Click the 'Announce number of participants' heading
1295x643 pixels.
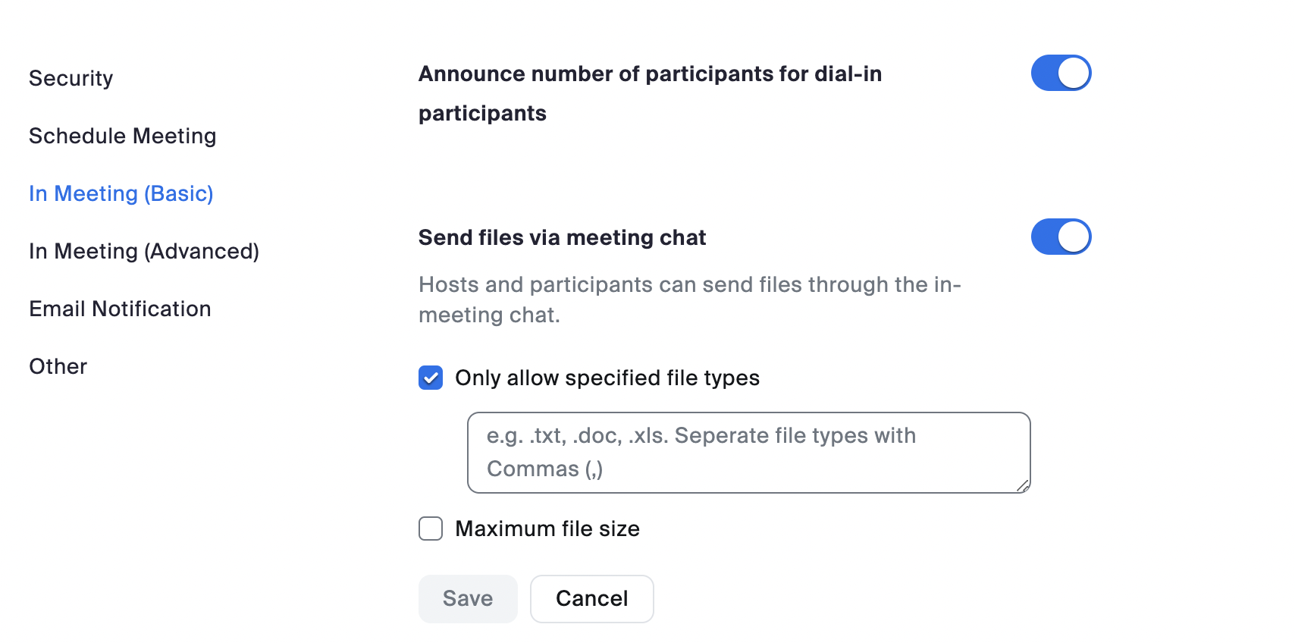pos(650,74)
